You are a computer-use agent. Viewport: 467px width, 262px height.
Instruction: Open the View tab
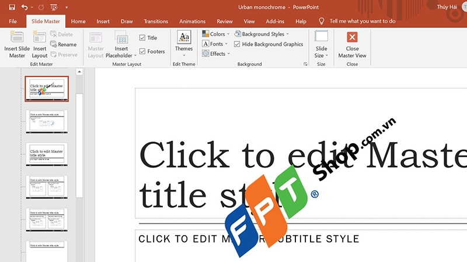(x=249, y=22)
